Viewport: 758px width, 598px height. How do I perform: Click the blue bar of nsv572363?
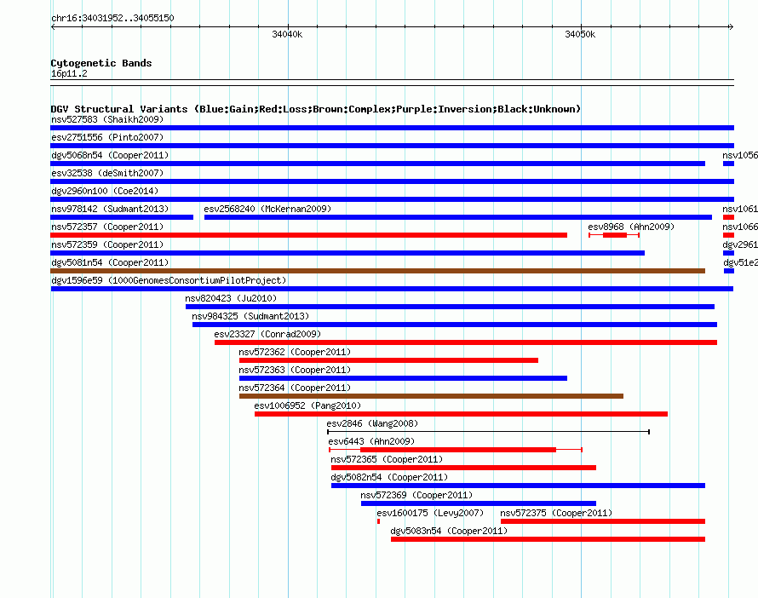pos(403,378)
